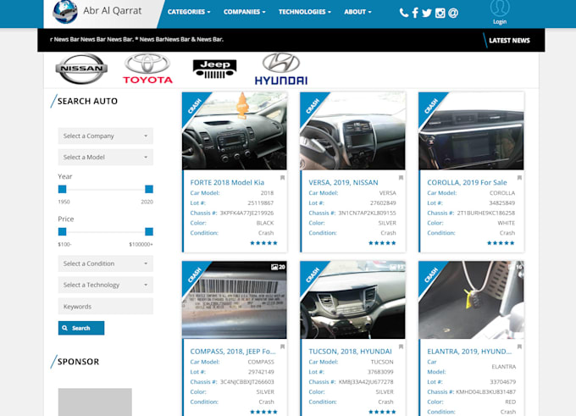The height and width of the screenshot is (416, 576).
Task: Click the phone icon in header
Action: pyautogui.click(x=404, y=13)
